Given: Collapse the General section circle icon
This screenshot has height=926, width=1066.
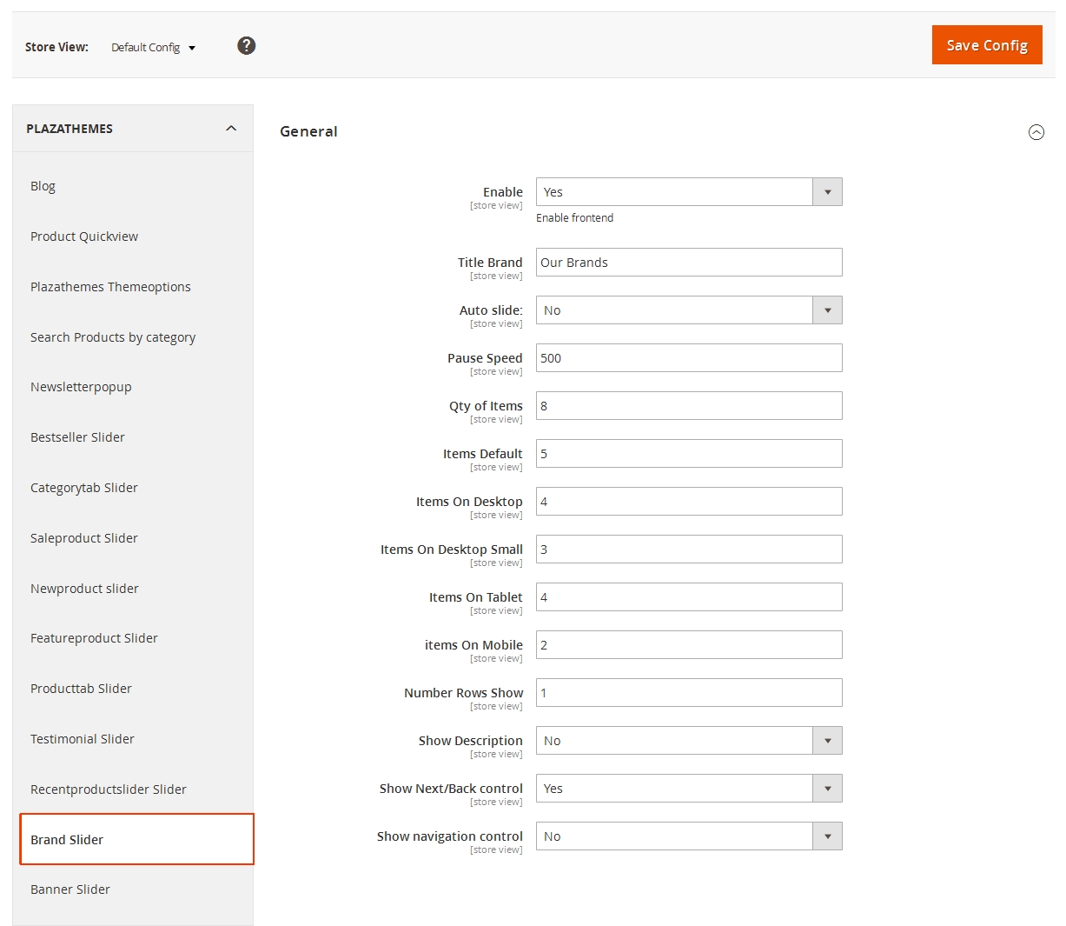Looking at the screenshot, I should [x=1036, y=132].
